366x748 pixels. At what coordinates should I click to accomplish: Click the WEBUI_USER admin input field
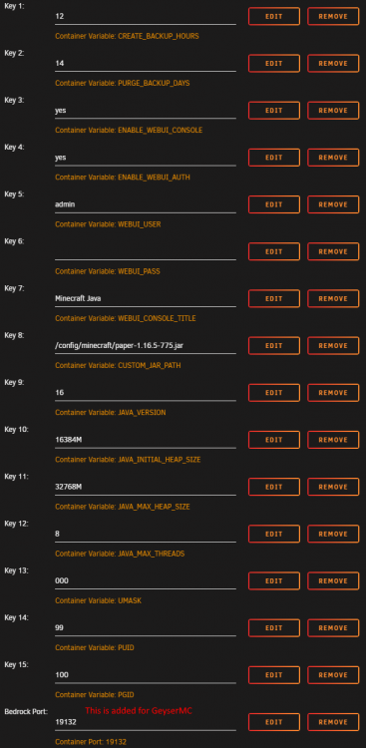click(146, 204)
